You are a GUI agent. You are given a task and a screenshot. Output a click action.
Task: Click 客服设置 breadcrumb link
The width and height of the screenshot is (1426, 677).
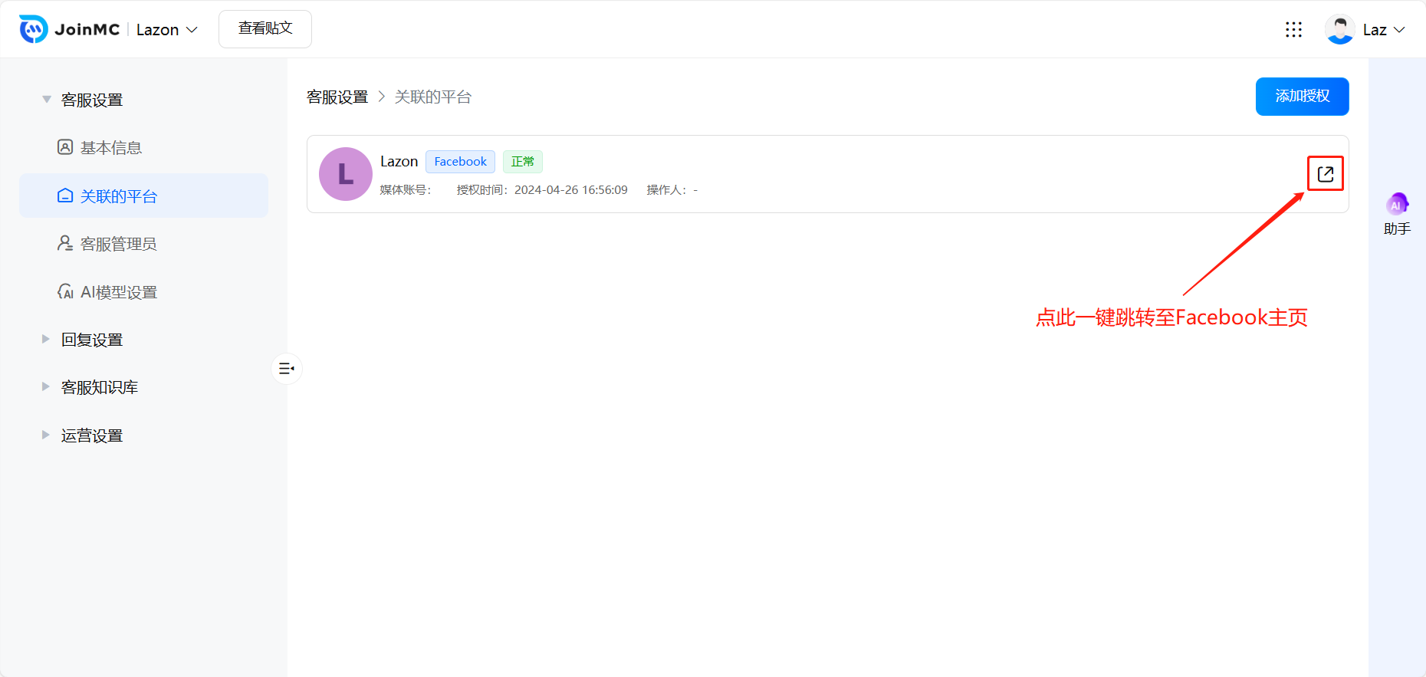pyautogui.click(x=337, y=97)
